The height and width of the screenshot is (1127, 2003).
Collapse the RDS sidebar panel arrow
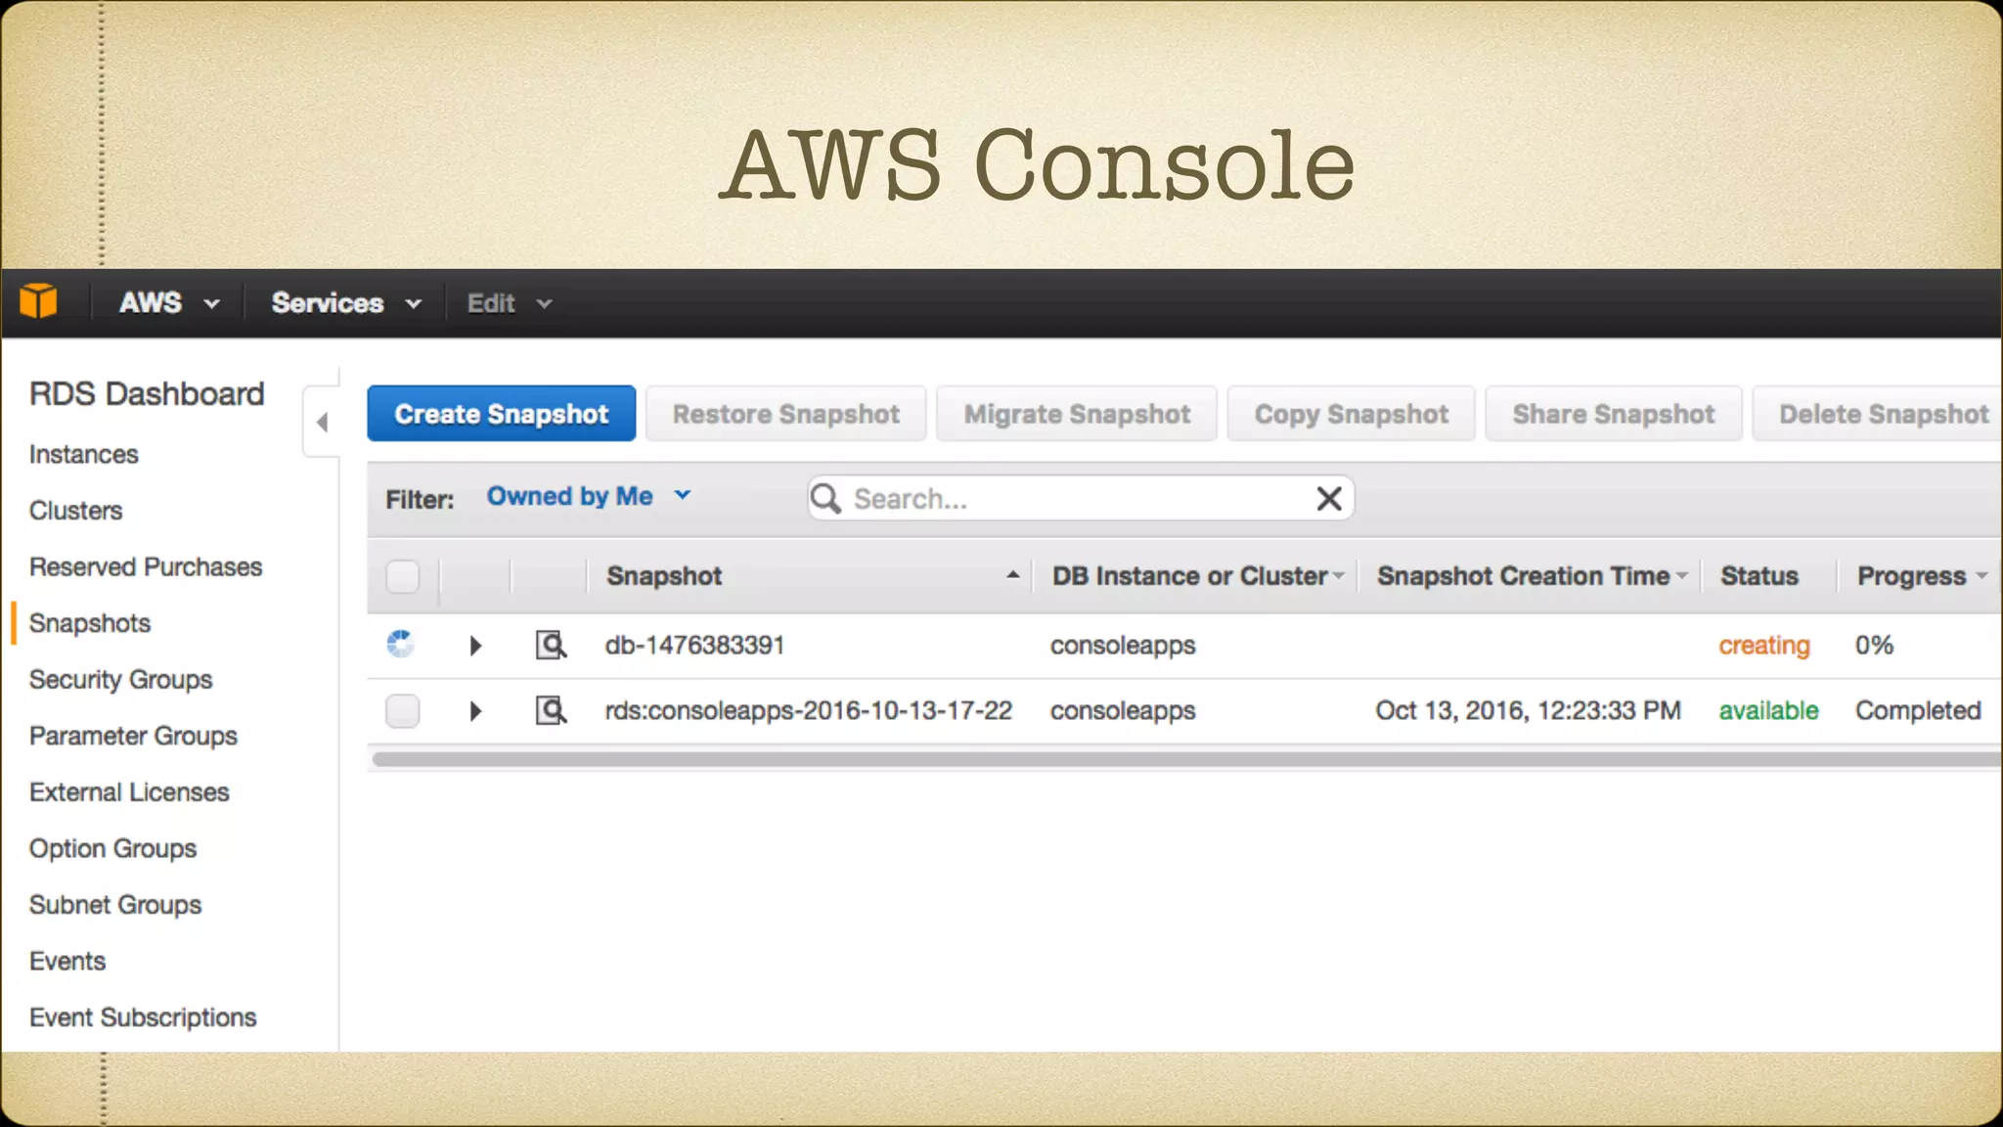click(322, 423)
